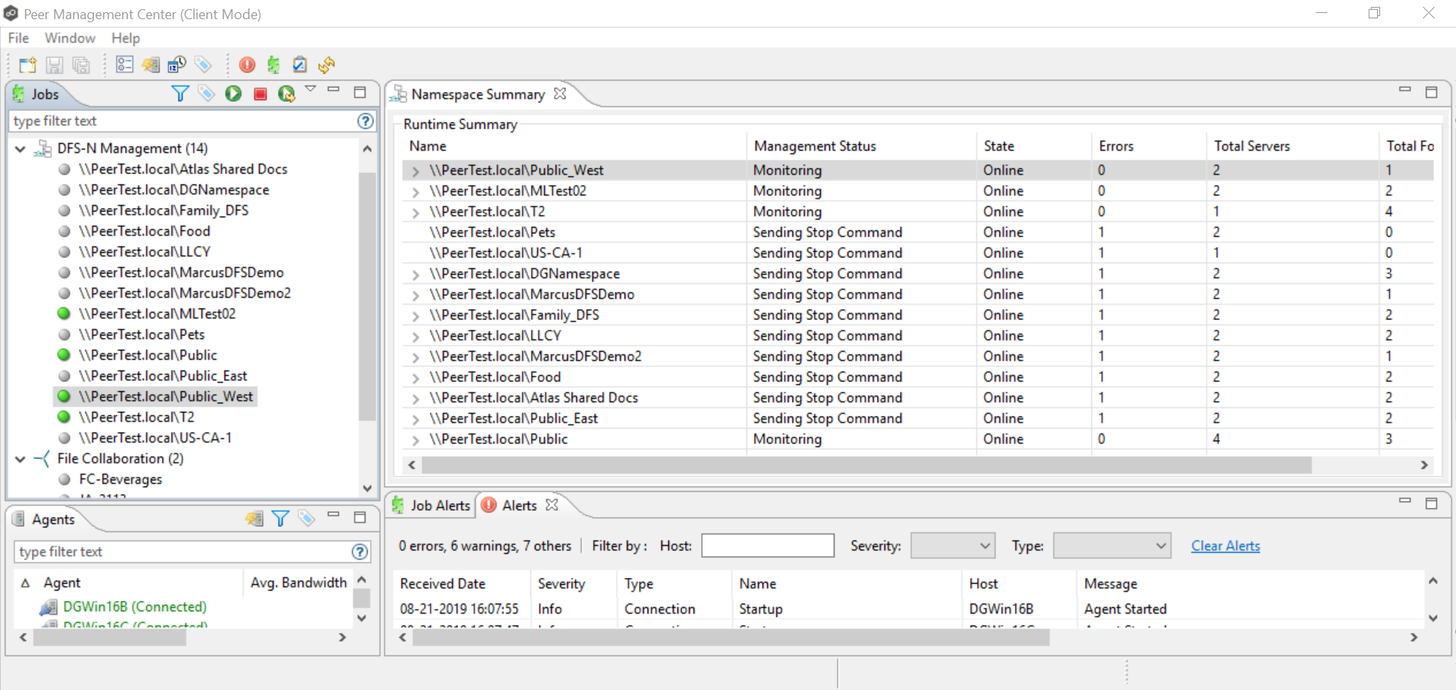Open the Severity filter dropdown
The width and height of the screenshot is (1456, 690).
953,546
